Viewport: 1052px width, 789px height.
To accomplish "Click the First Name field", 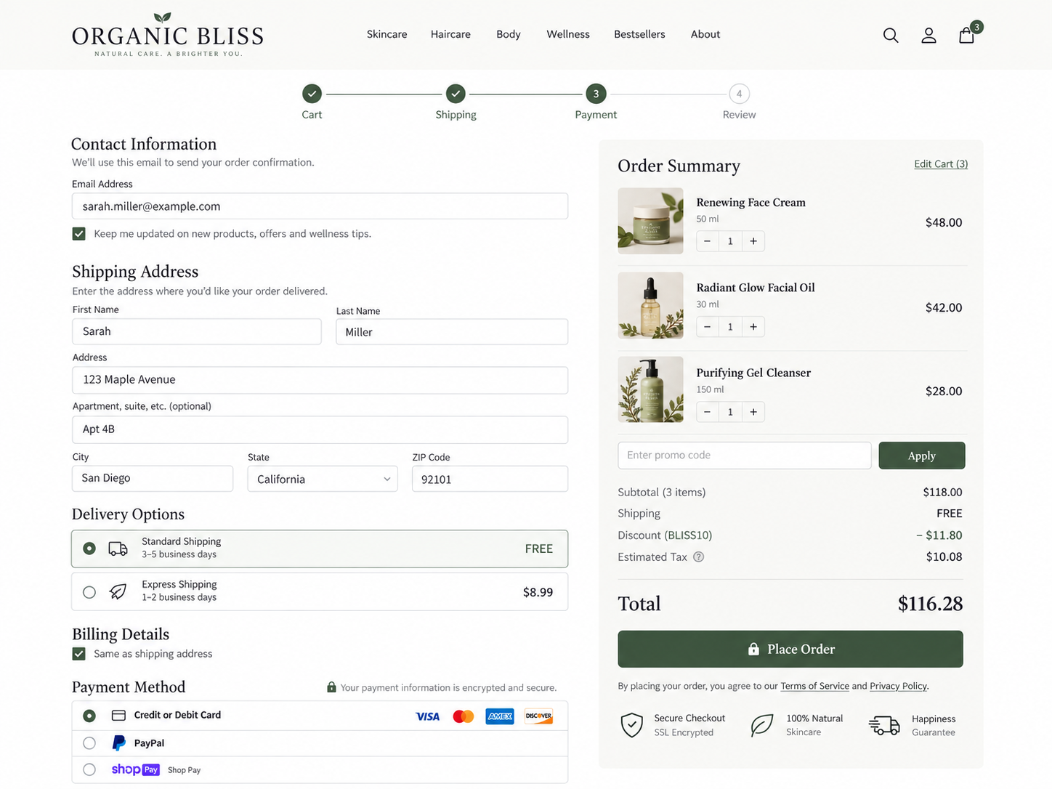I will coord(197,331).
